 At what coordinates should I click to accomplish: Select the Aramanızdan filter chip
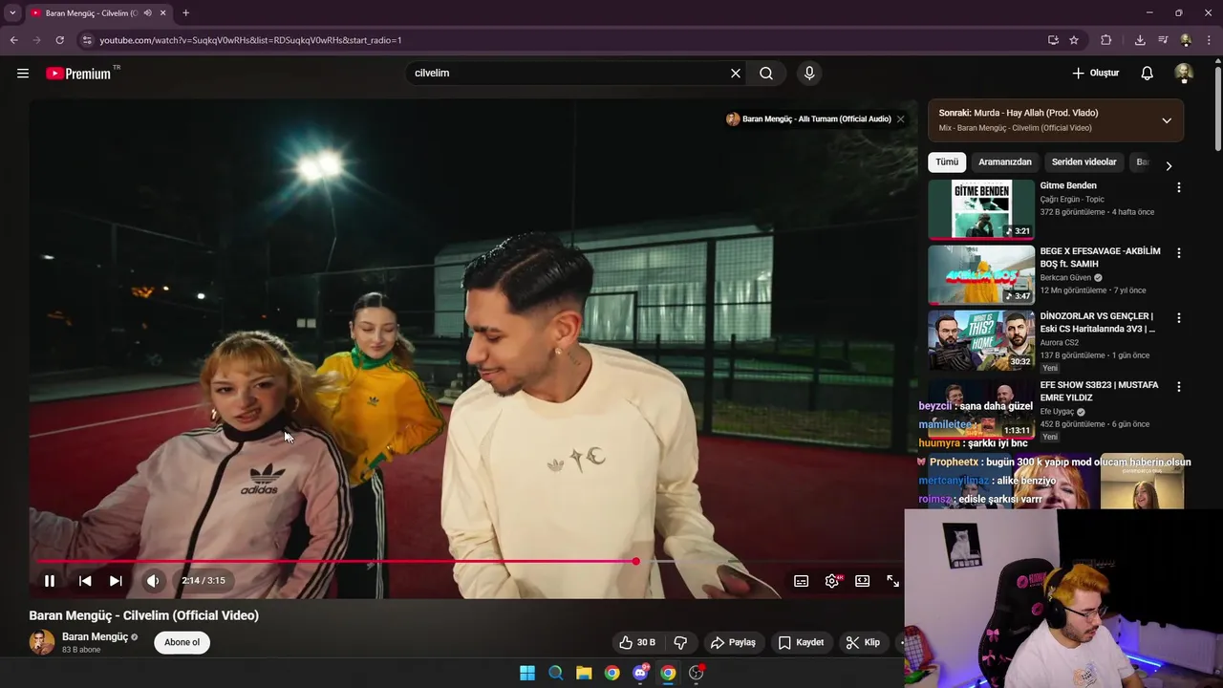point(1005,162)
